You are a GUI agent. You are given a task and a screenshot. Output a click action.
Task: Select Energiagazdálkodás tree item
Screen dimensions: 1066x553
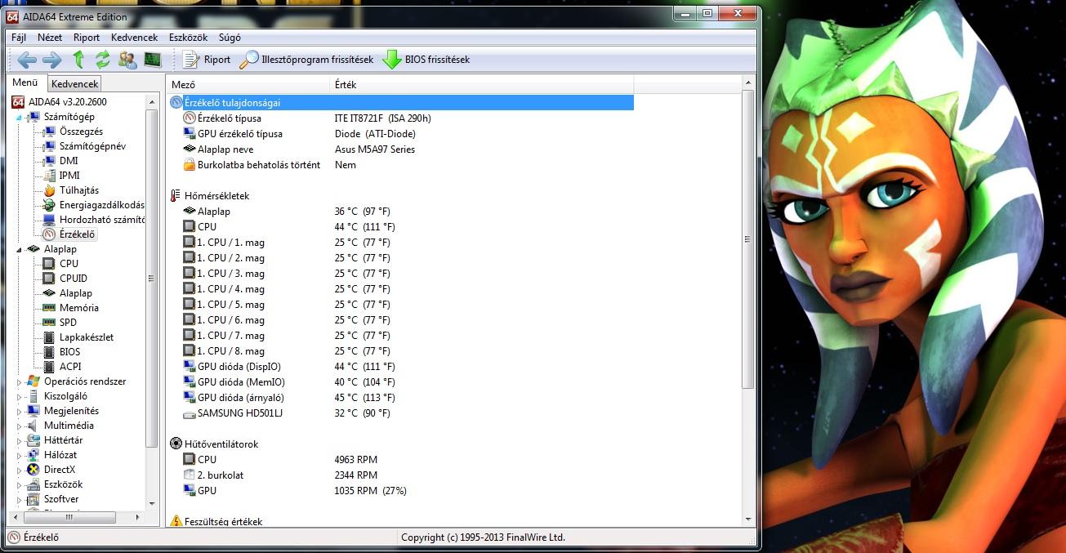click(x=101, y=205)
